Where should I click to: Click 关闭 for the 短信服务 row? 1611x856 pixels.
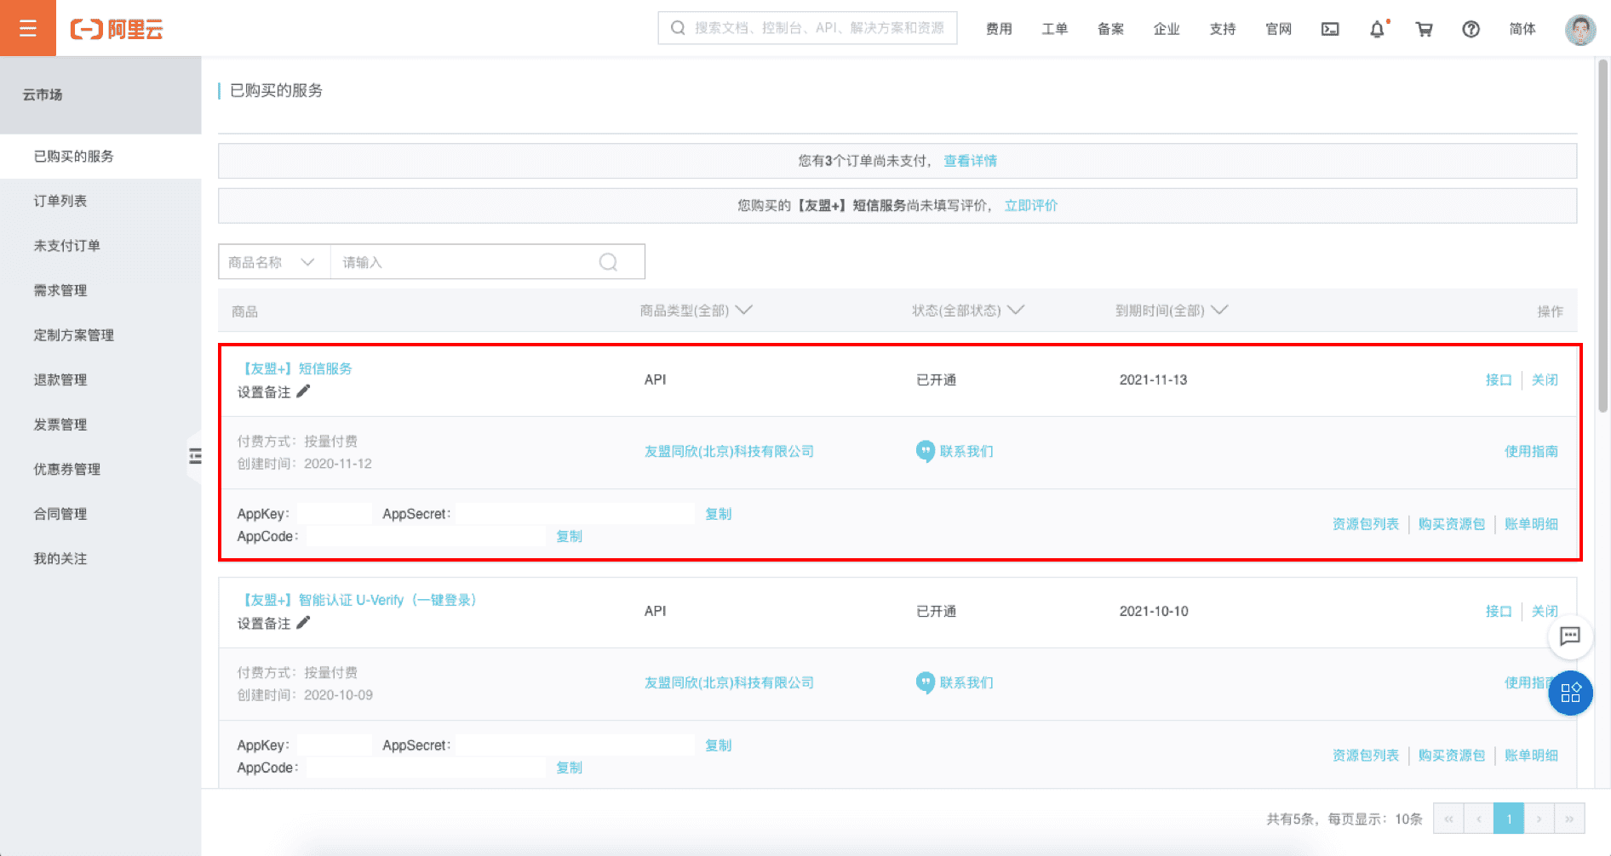[x=1545, y=379]
